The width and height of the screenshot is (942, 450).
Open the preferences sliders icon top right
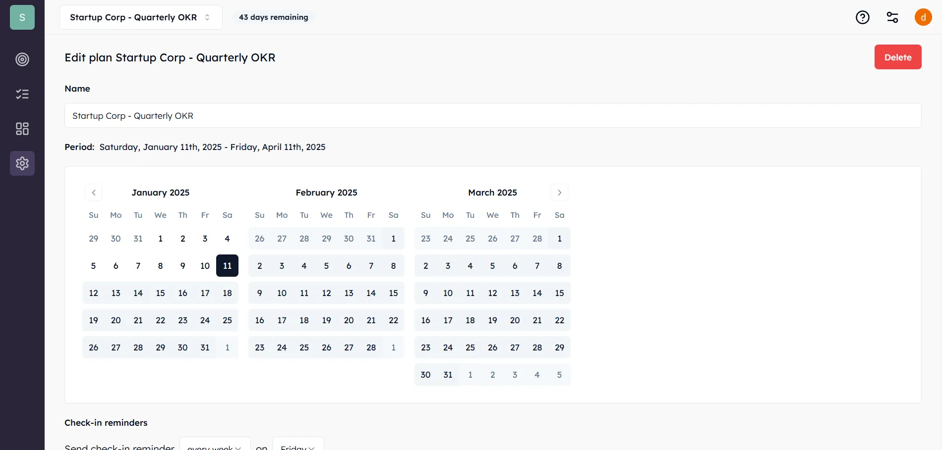click(892, 17)
